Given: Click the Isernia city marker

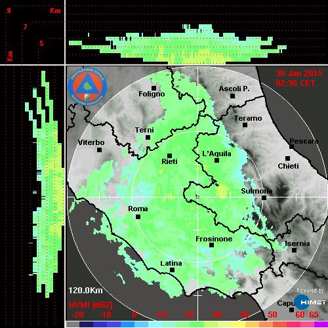Looking at the screenshot, I should [295, 250].
